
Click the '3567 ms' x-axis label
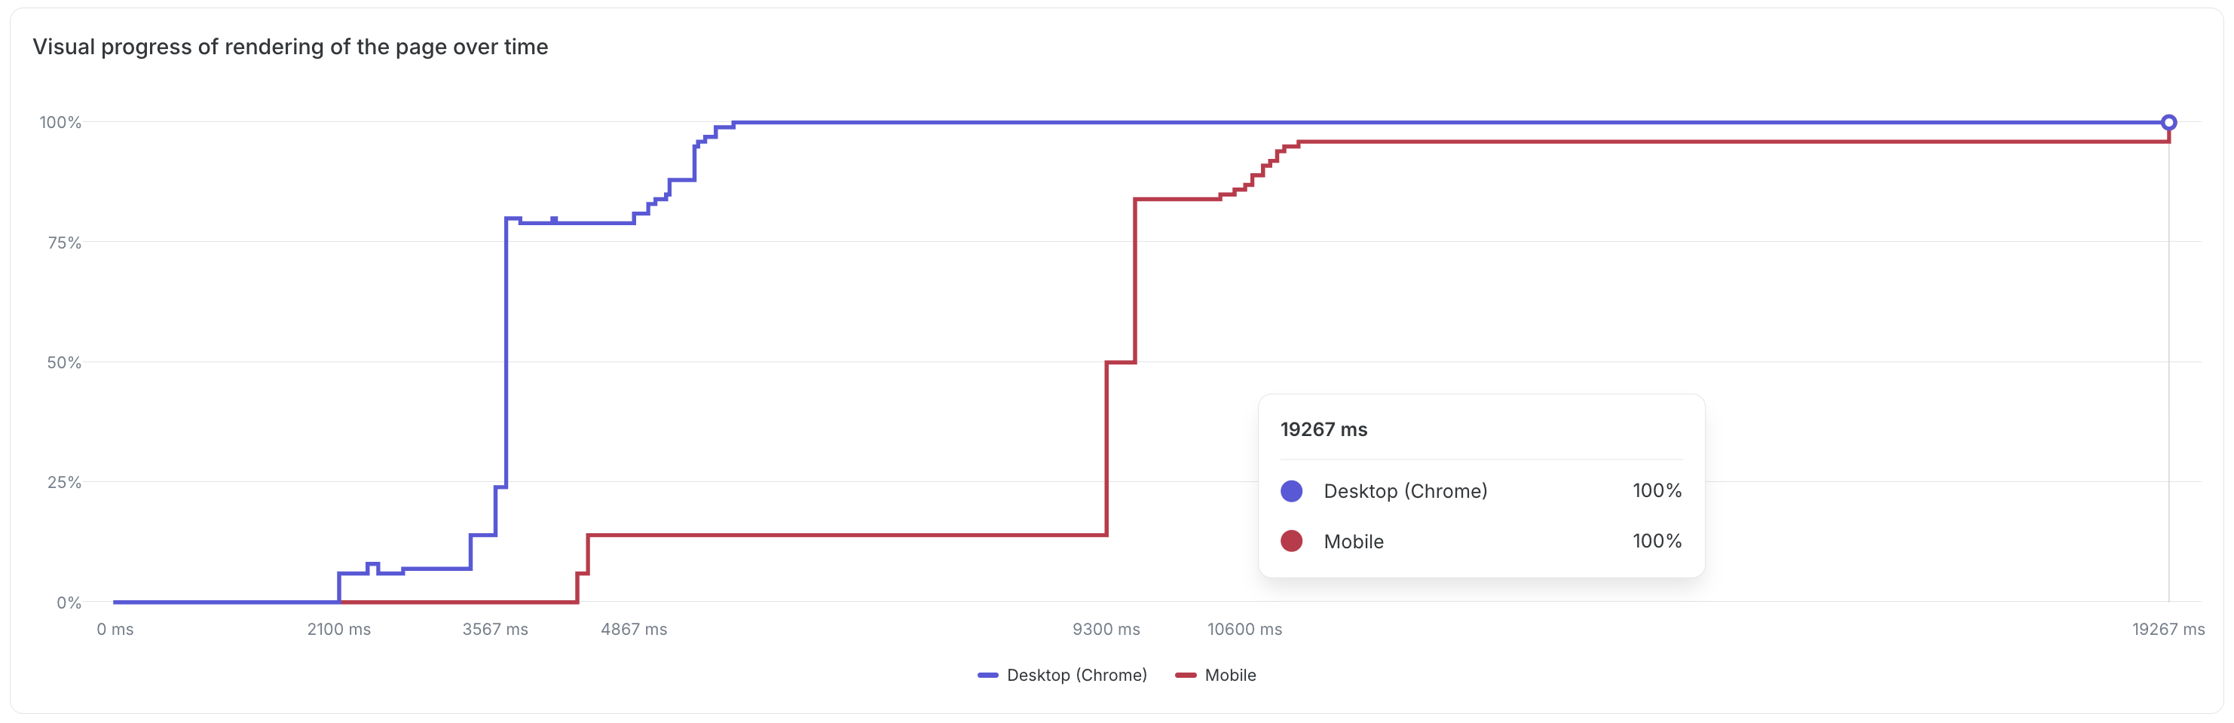(495, 630)
